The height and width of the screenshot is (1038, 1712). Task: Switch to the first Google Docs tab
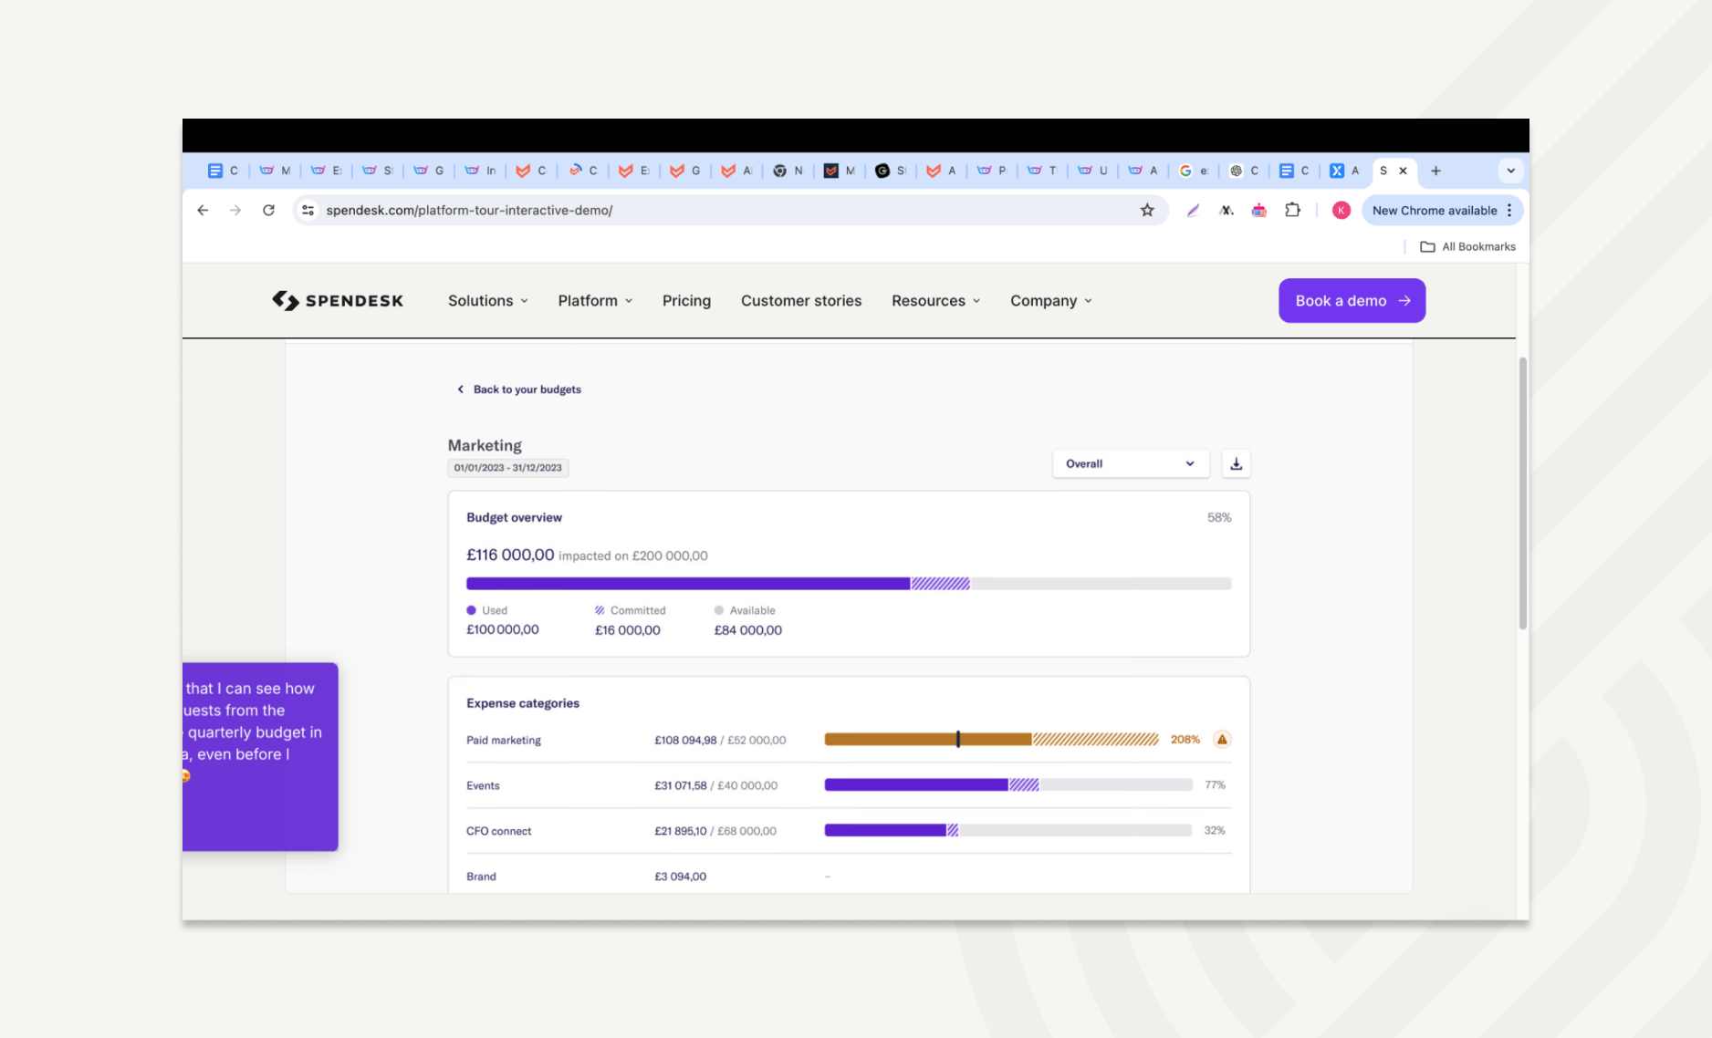(x=223, y=171)
